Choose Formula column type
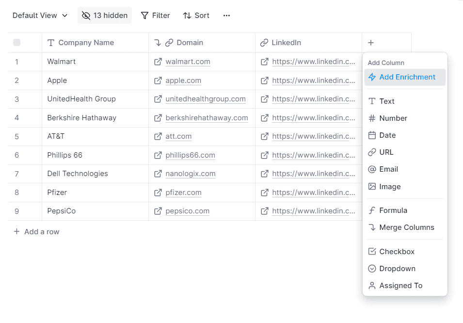This screenshot has width=463, height=323. 393,210
